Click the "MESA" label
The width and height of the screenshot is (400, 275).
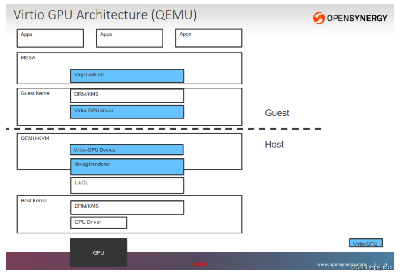pos(28,58)
